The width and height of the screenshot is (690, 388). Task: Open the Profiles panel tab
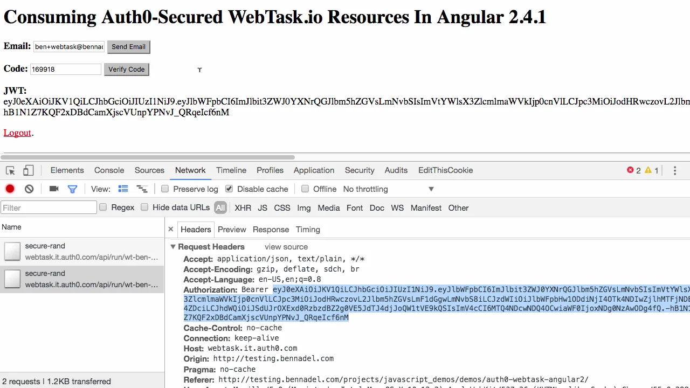pos(270,170)
